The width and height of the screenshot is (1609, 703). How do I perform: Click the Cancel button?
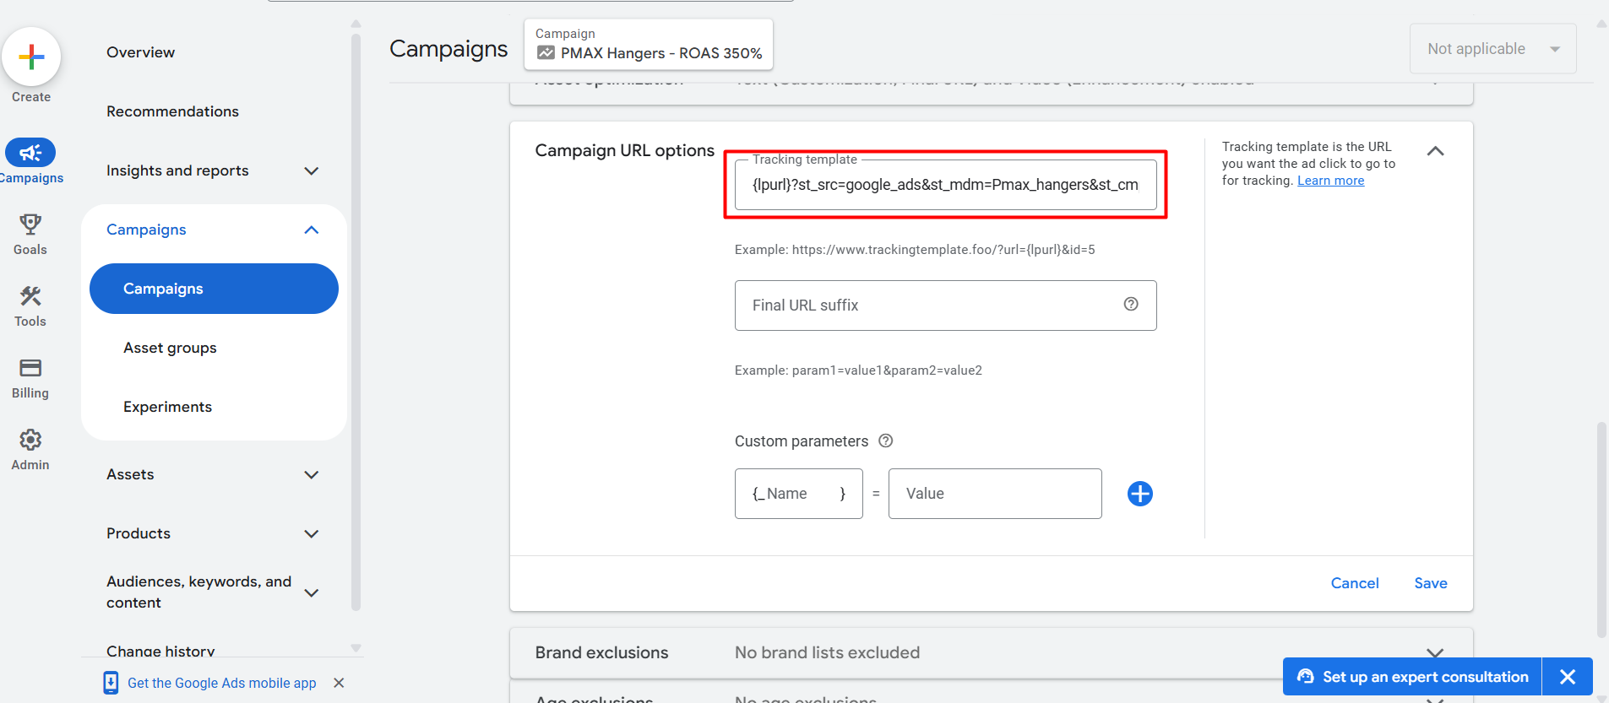click(1355, 583)
